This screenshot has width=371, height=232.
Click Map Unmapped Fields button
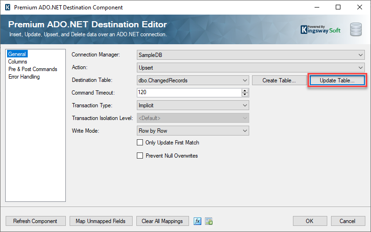[x=101, y=221]
